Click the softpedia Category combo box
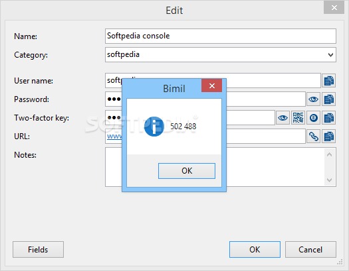Viewport: 349px width, 271px height. pos(220,54)
